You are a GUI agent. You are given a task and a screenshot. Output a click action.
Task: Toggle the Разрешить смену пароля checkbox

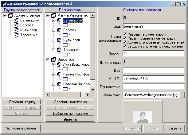[x=125, y=34]
